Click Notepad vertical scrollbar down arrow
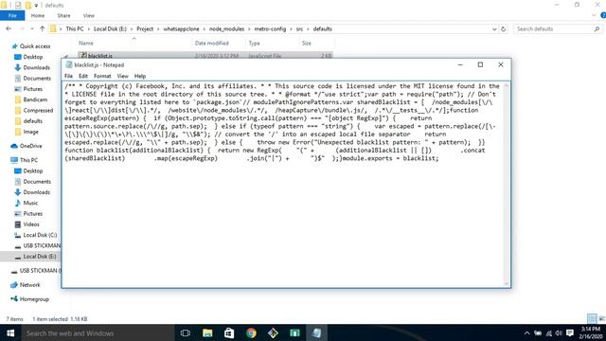Image resolution: width=606 pixels, height=341 pixels. point(507,284)
